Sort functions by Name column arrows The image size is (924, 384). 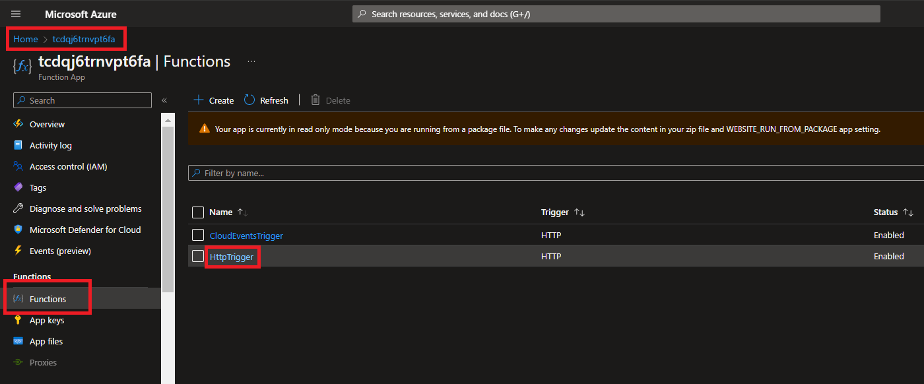pyautogui.click(x=243, y=212)
